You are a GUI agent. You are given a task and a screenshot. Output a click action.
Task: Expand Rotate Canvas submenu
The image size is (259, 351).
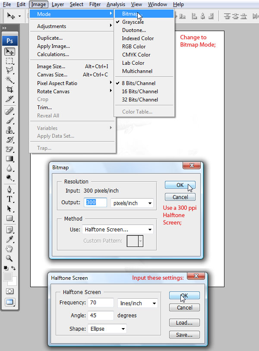pyautogui.click(x=72, y=92)
